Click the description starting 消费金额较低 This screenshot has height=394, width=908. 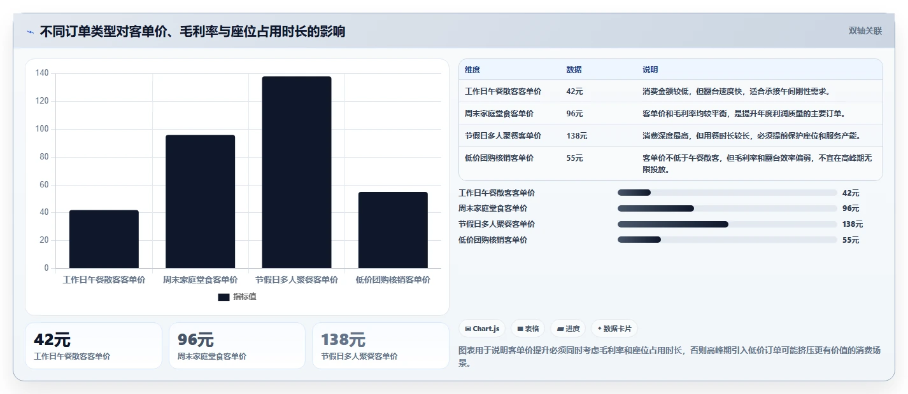point(736,92)
